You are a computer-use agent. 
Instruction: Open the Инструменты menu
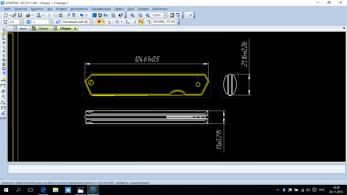[x=79, y=9]
